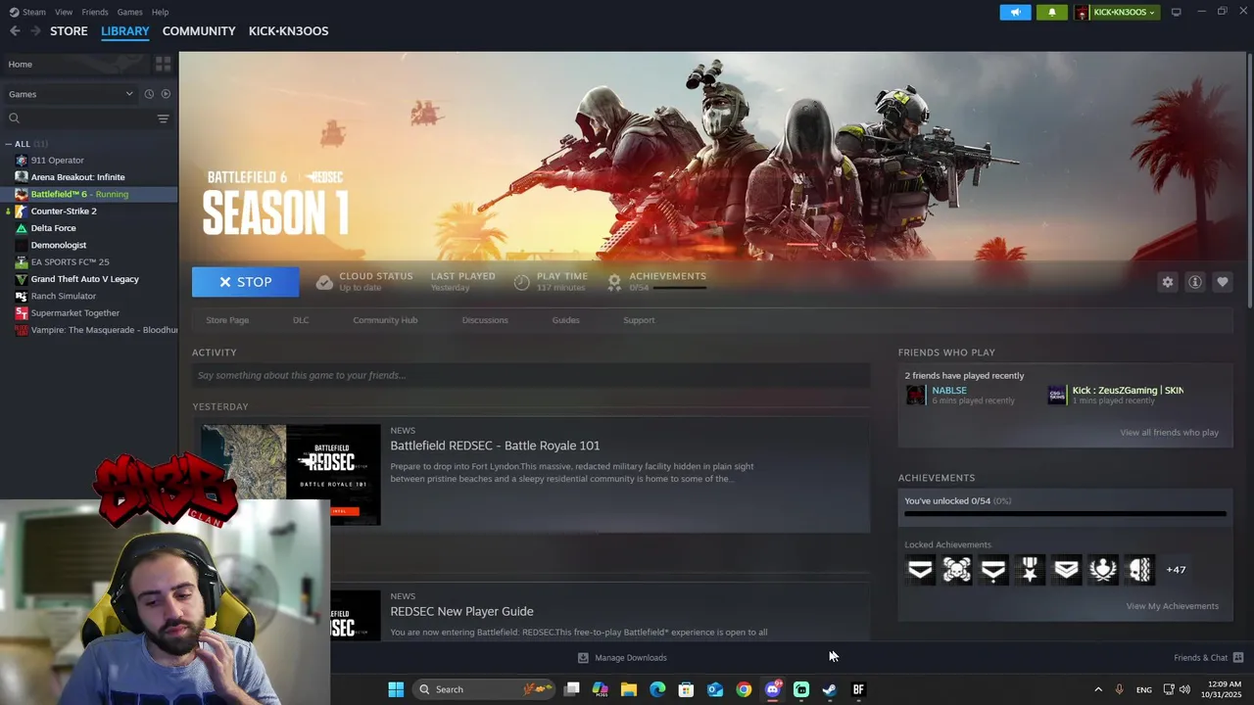The height and width of the screenshot is (705, 1254).
Task: Collapse the ALL games category
Action: (x=8, y=144)
